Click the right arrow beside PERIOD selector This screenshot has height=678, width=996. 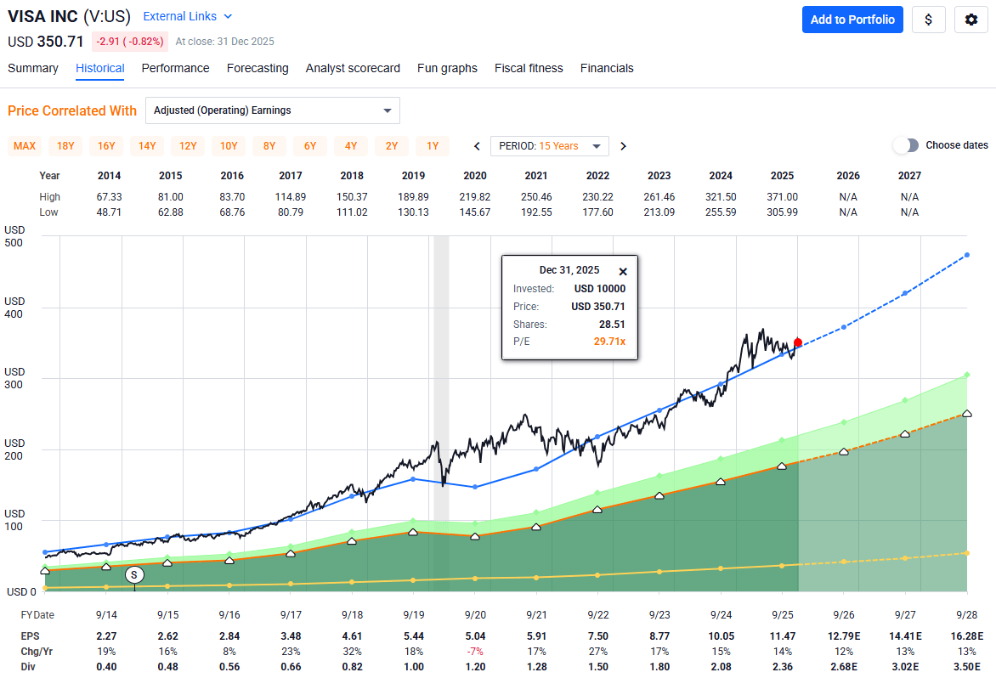pyautogui.click(x=623, y=145)
